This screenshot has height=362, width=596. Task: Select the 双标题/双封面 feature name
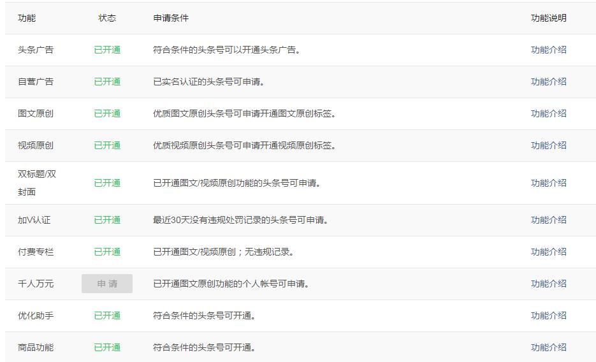(x=37, y=183)
